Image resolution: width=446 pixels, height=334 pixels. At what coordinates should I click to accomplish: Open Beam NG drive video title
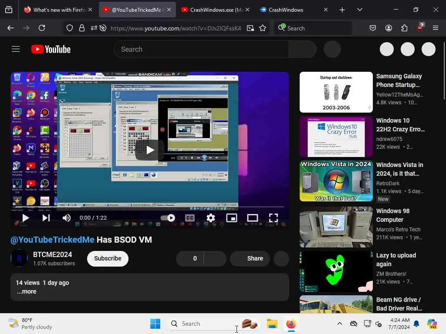click(399, 304)
